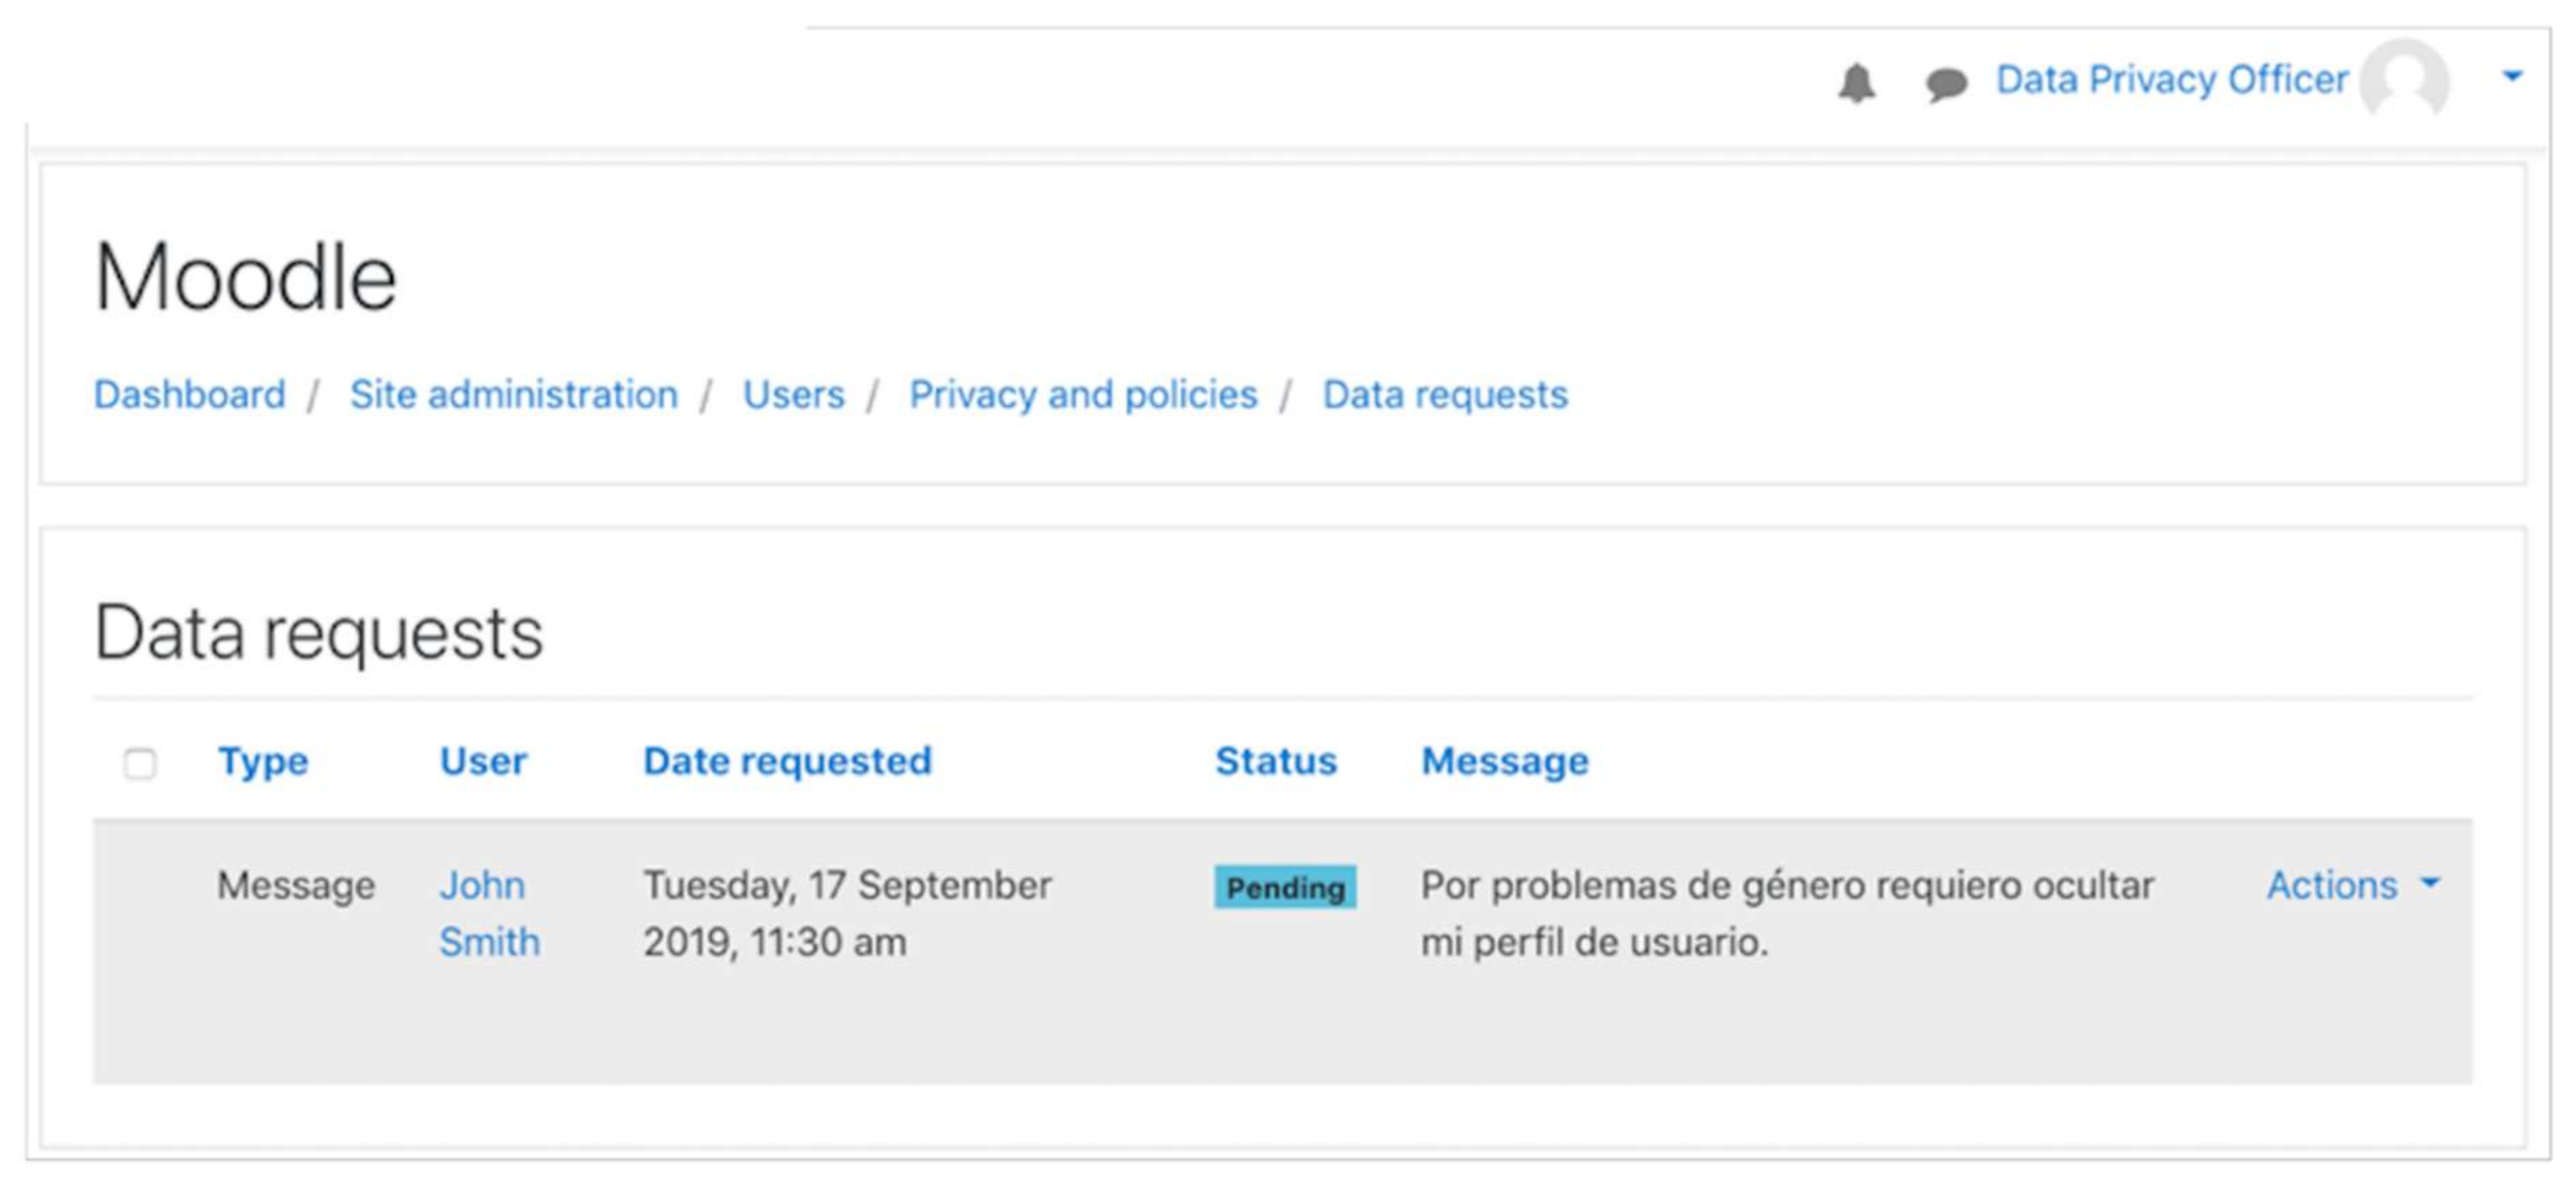Open the messages speech bubble icon

(1946, 83)
